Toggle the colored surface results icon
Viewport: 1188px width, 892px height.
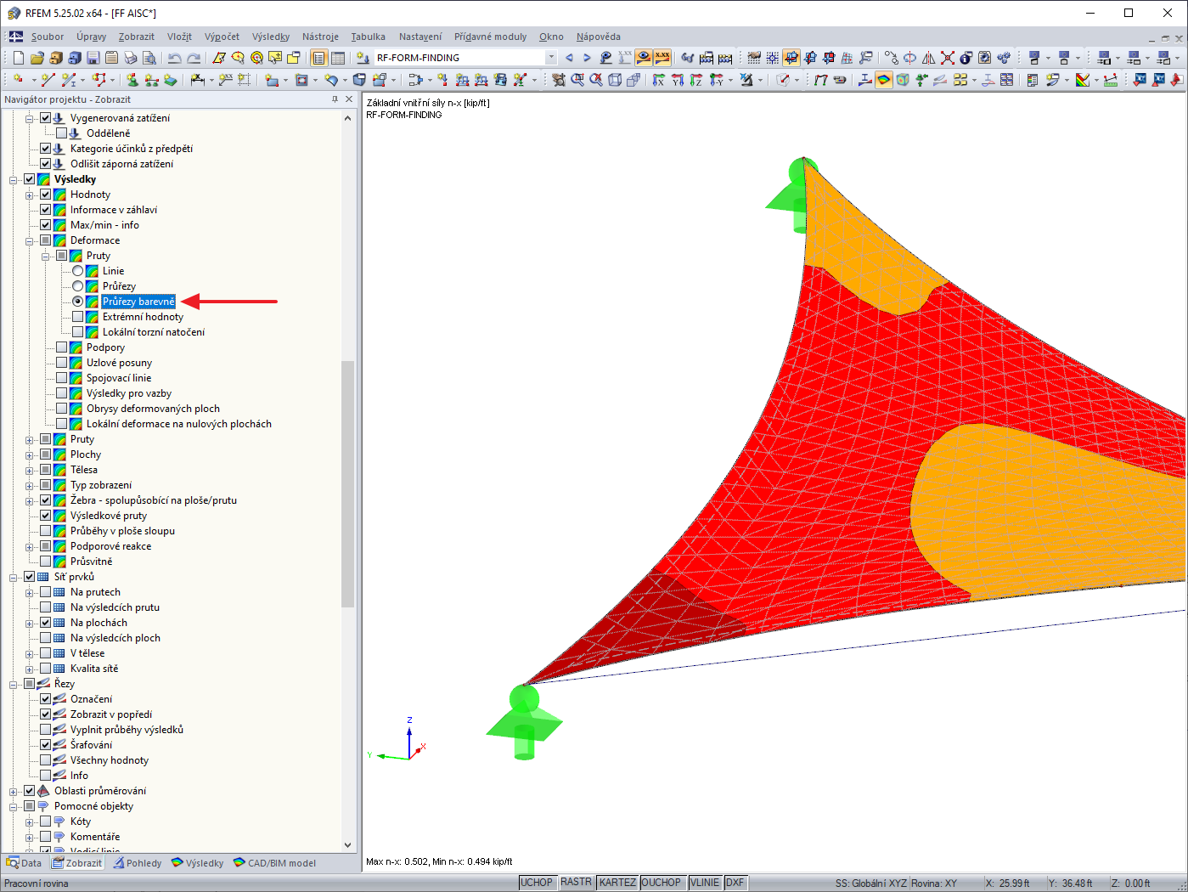tap(884, 80)
